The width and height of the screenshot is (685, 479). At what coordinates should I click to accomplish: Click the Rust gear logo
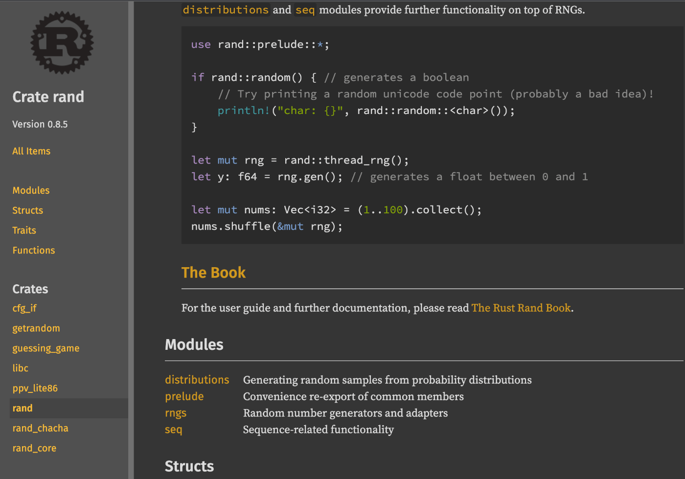pyautogui.click(x=62, y=43)
